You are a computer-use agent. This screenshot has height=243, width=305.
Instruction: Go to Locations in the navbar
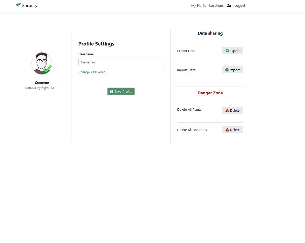216,6
